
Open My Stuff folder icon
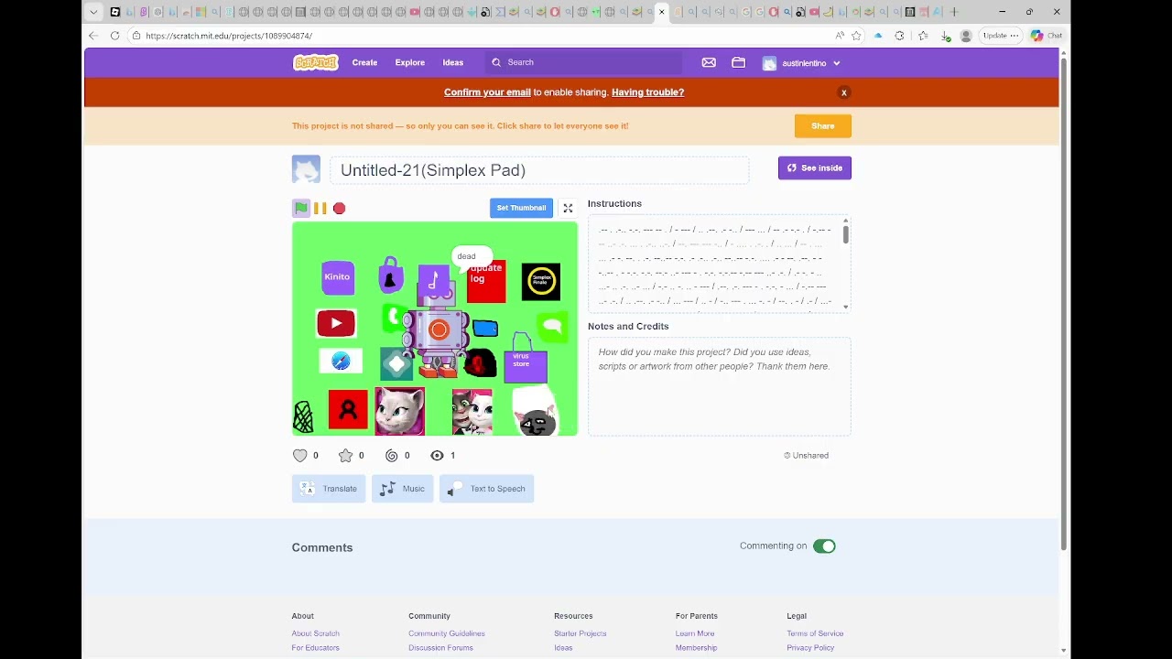click(x=738, y=62)
